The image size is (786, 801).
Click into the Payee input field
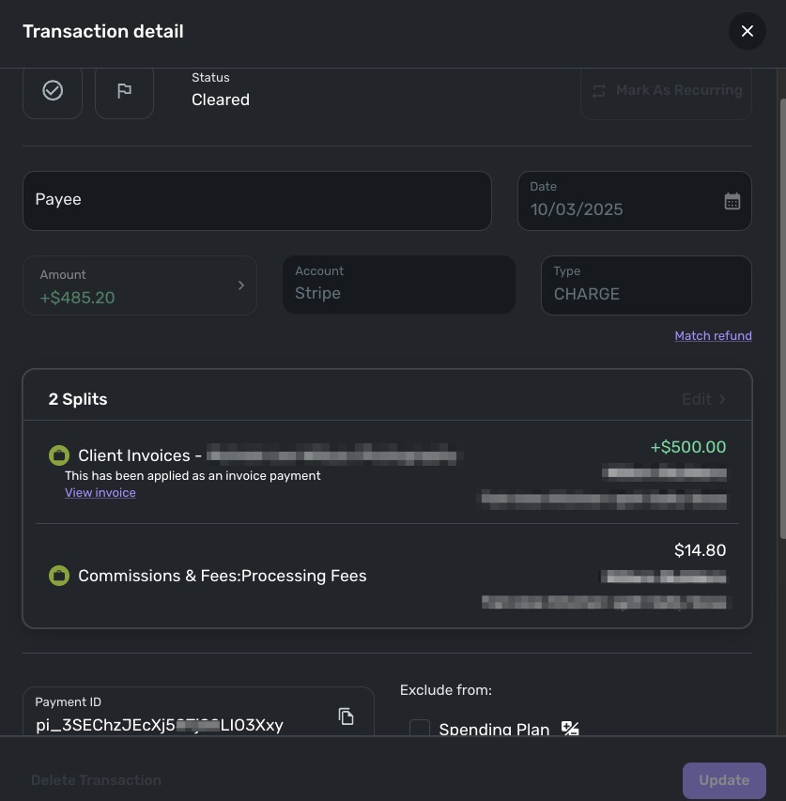[257, 200]
